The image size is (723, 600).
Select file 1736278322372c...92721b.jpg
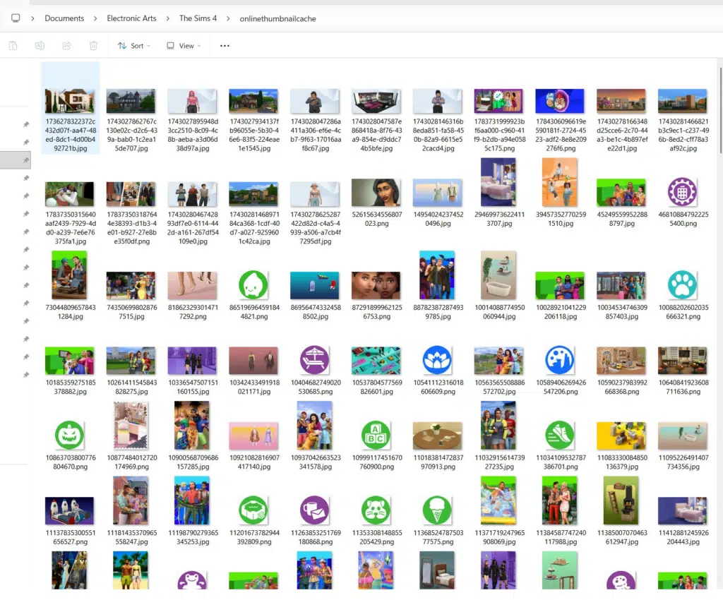pyautogui.click(x=70, y=108)
